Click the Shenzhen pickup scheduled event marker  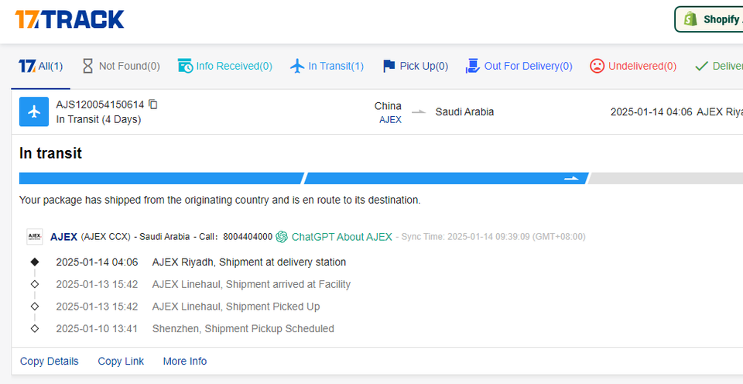(34, 329)
